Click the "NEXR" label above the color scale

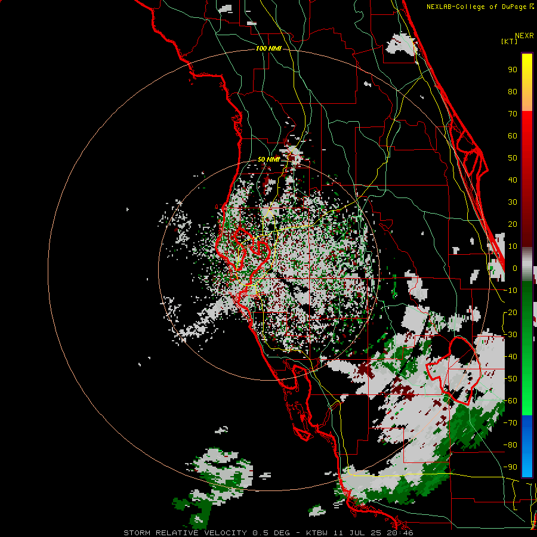click(x=524, y=36)
